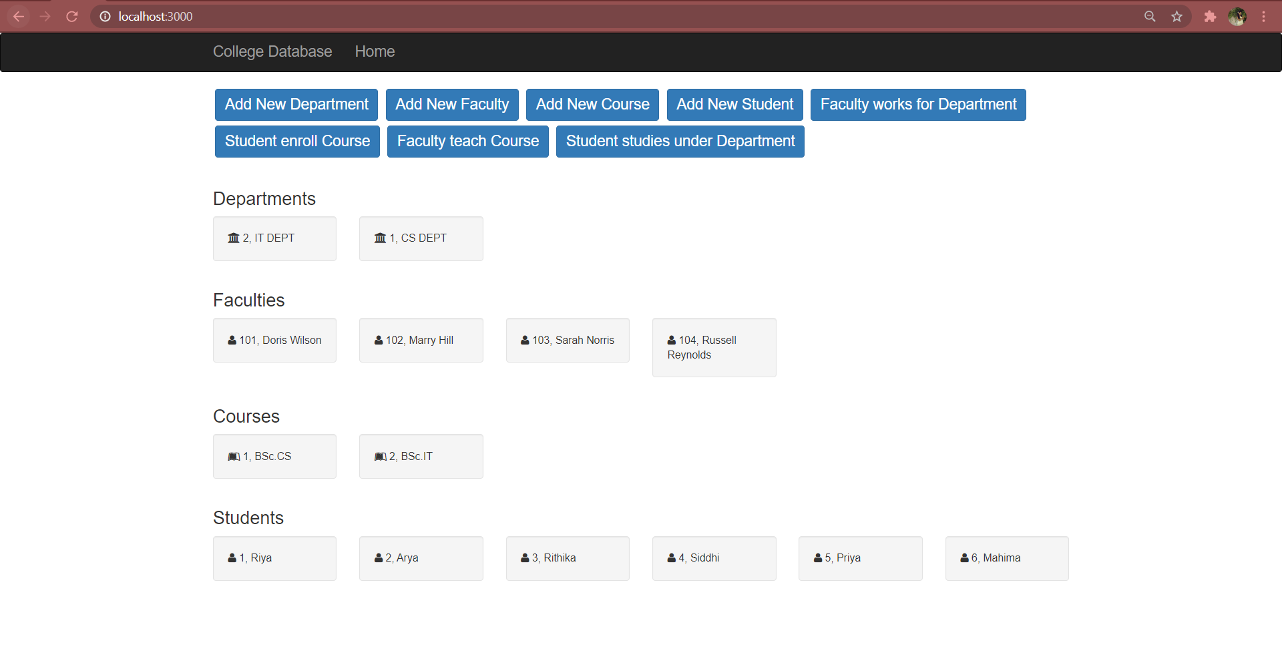The image size is (1282, 661).
Task: Click the College Database brand link
Action: [272, 51]
